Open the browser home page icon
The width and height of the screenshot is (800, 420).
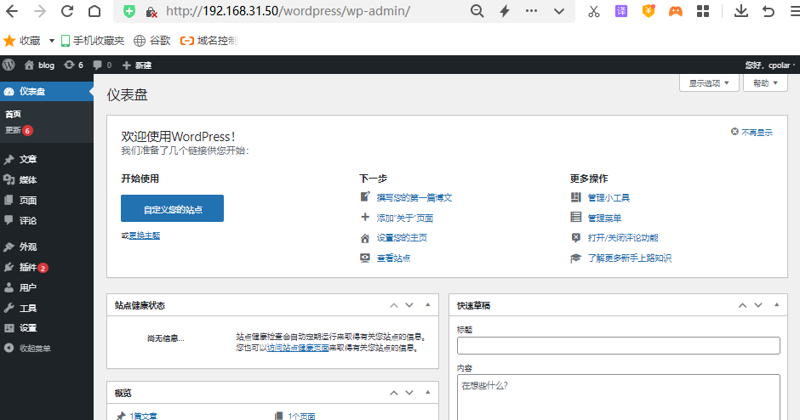(x=94, y=11)
